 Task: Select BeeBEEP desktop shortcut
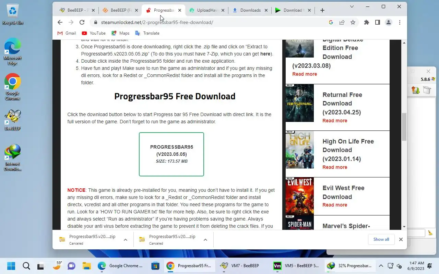(x=13, y=120)
